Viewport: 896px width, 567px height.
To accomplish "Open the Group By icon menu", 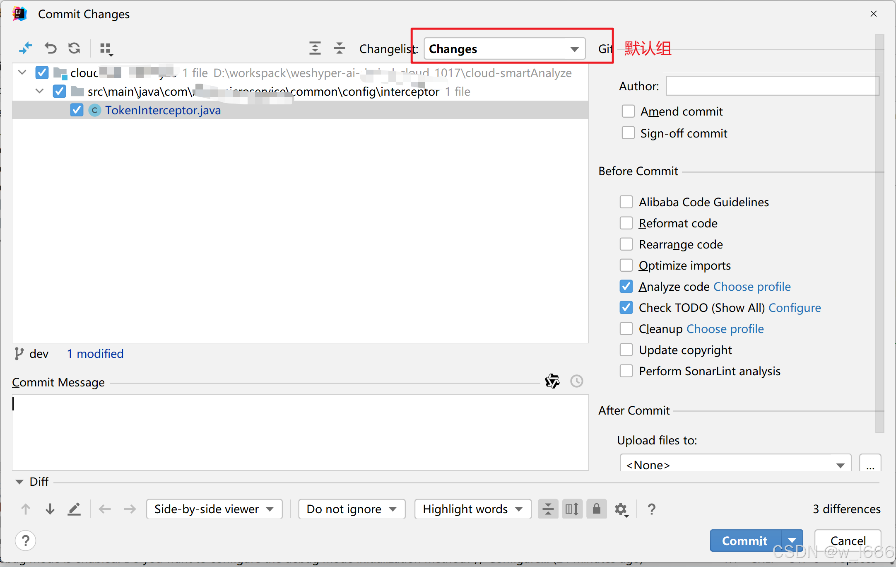I will [x=106, y=49].
